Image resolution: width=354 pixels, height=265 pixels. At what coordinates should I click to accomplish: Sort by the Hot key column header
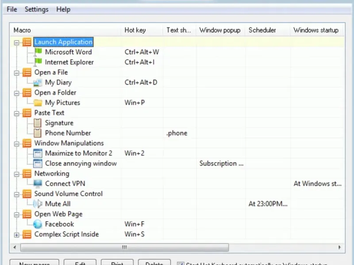142,30
